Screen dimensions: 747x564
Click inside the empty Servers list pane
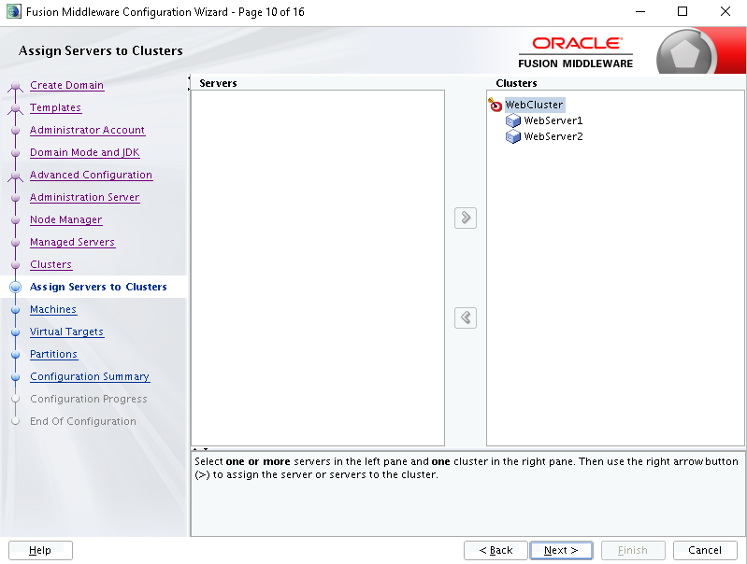[318, 268]
